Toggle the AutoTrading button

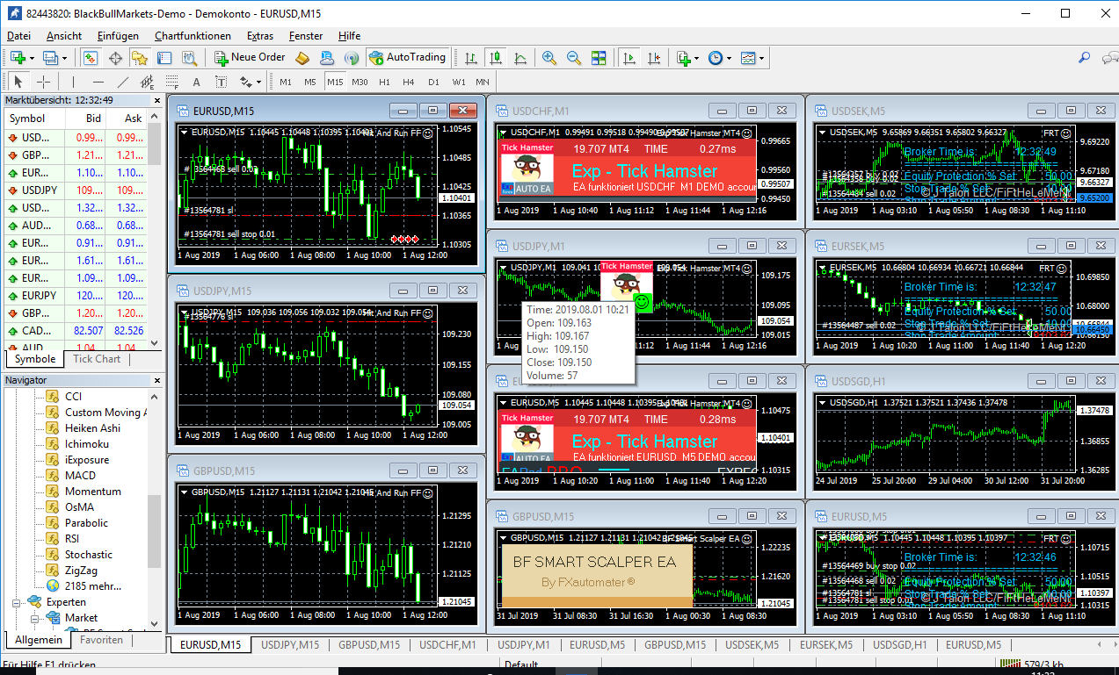point(407,57)
